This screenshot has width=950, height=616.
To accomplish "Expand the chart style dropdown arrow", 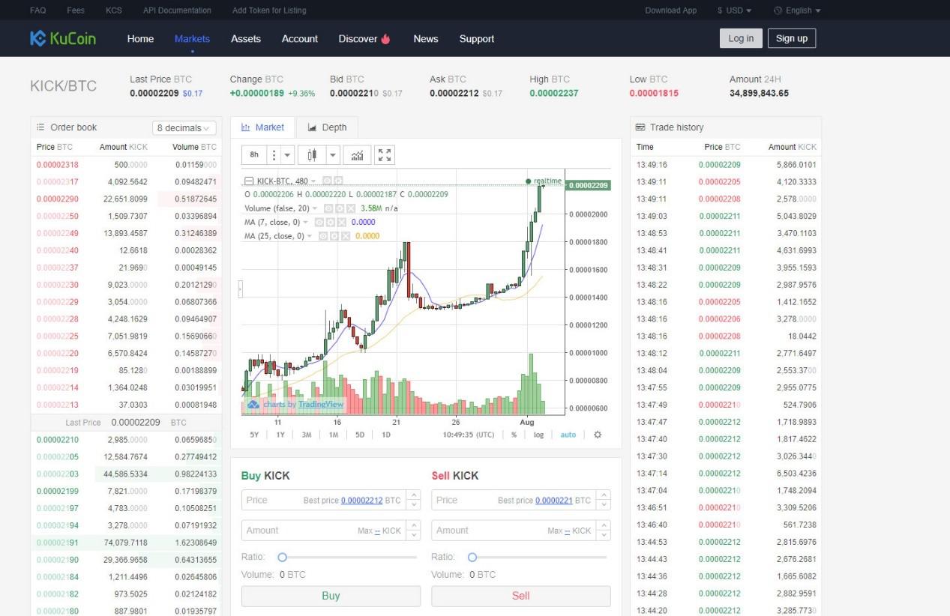I will tap(334, 154).
